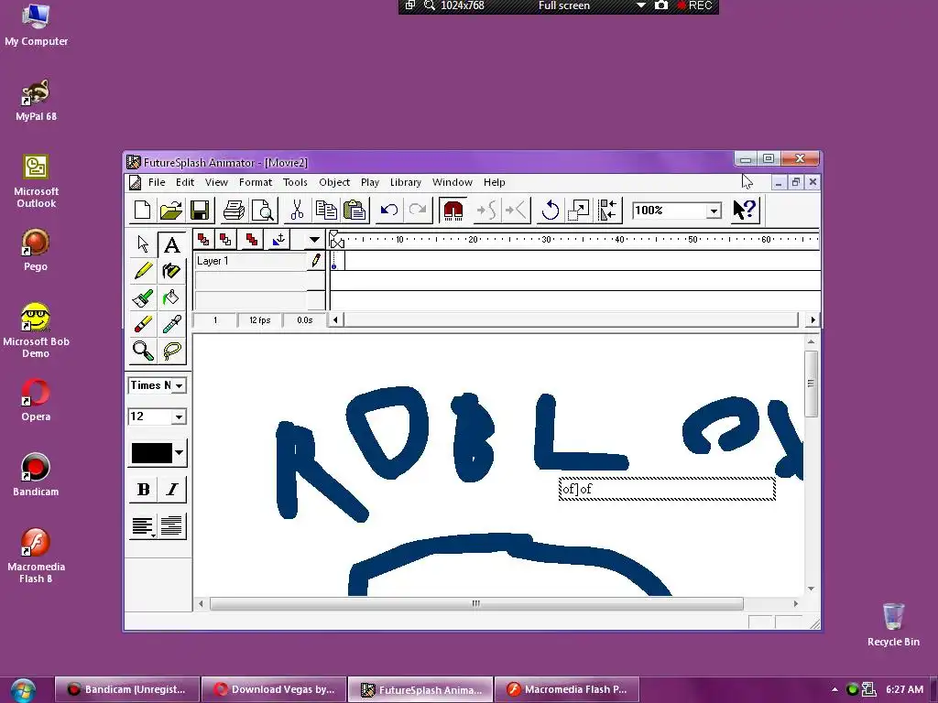Select the Brush tool
Screen dimensions: 938x703
click(143, 297)
